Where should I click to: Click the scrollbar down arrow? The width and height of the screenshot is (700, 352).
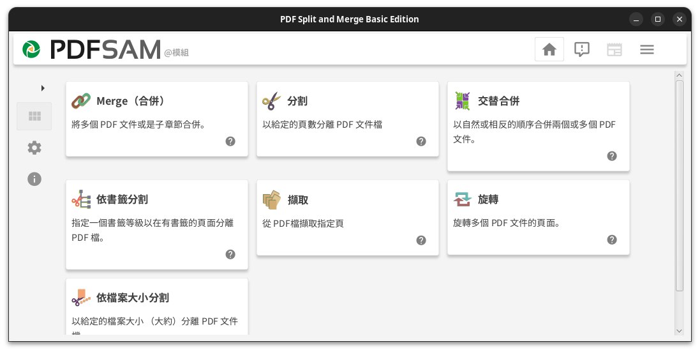click(679, 331)
